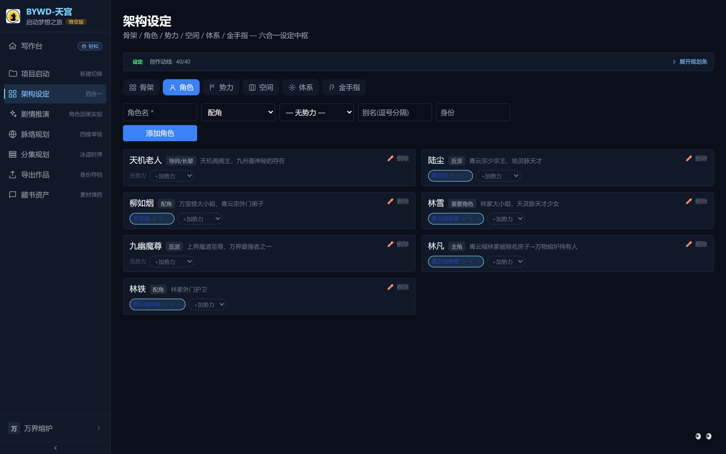Edit 天机老人 with the pencil icon
Screen dimensions: 726x454
point(390,158)
